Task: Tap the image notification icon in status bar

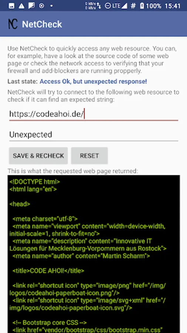Action: [x=12, y=6]
